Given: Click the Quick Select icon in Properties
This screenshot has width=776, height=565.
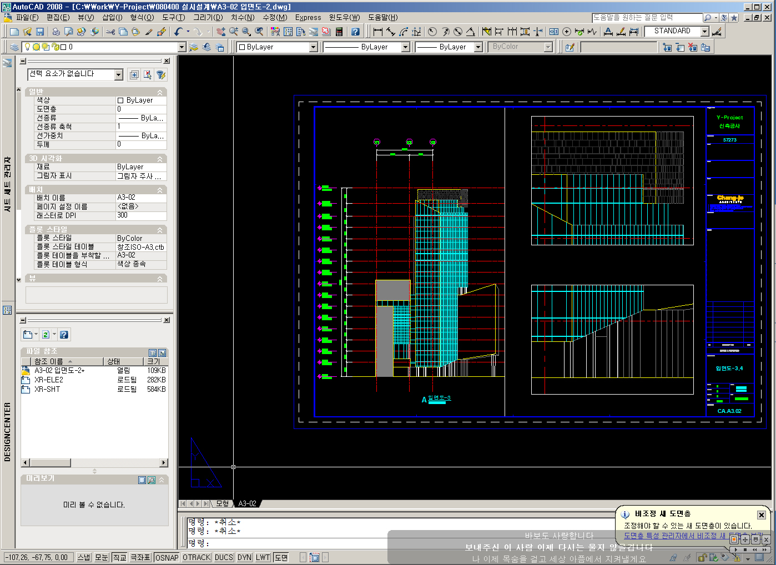Looking at the screenshot, I should click(x=161, y=74).
